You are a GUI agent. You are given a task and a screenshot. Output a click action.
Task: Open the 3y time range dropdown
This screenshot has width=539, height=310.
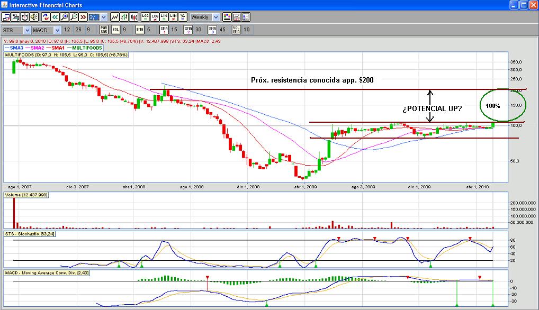tap(97, 17)
